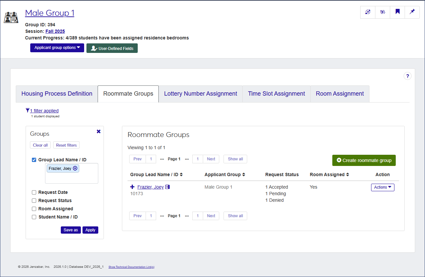Open the favorite processes icon in the toolbar
This screenshot has width=425, height=277.
[383, 12]
